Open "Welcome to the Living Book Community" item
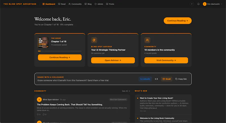This screenshot has height=123, width=226. point(157,118)
